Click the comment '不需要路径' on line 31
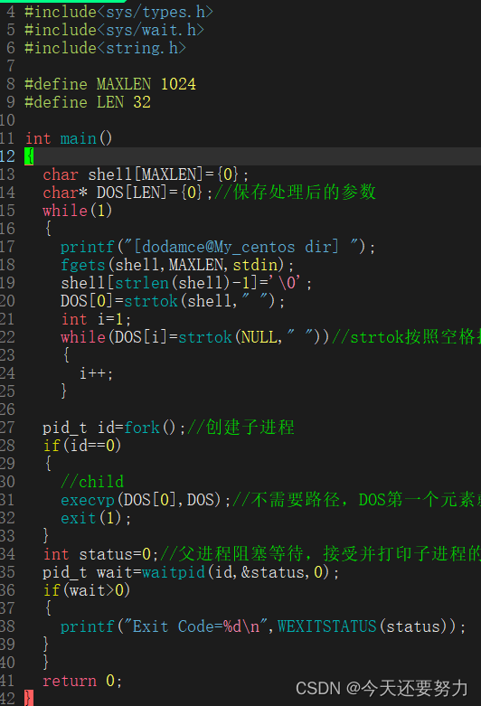Screen dimensions: 481x706 (295, 500)
